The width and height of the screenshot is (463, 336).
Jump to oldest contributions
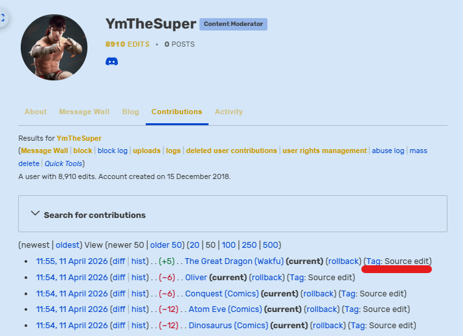pos(67,245)
